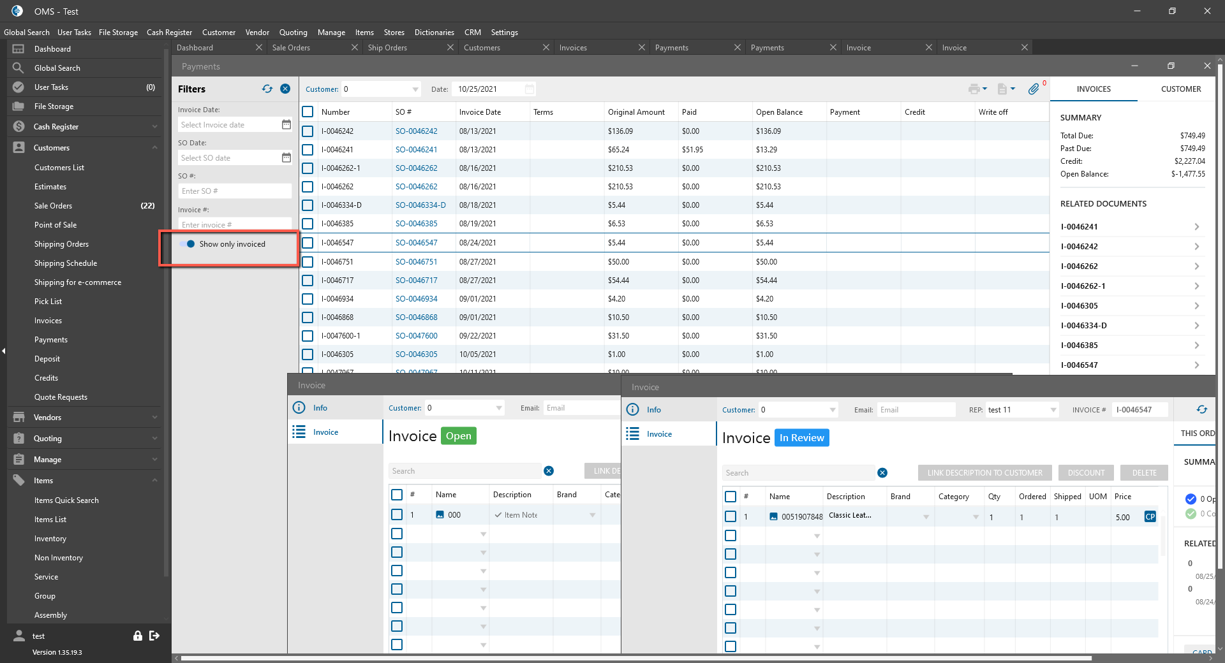Open the print options icon

976,89
